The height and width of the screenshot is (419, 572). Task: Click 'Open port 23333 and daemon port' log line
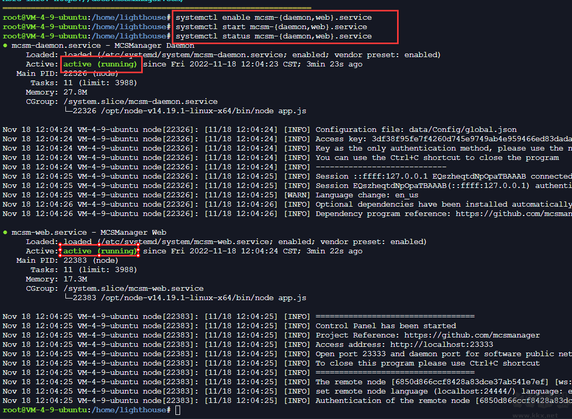click(x=444, y=354)
